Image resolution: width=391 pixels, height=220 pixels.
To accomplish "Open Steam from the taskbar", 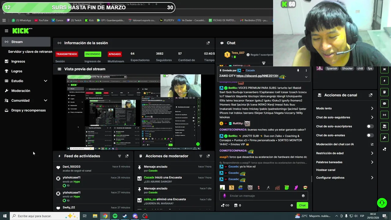I will 125,216.
